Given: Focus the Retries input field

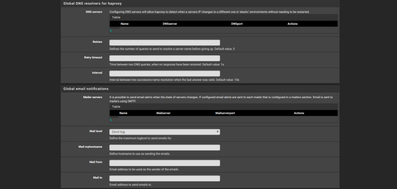Looking at the screenshot, I should [x=165, y=43].
